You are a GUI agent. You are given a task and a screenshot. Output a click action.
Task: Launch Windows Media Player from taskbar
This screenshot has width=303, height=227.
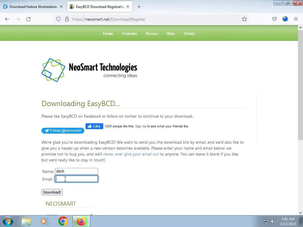(x=44, y=221)
